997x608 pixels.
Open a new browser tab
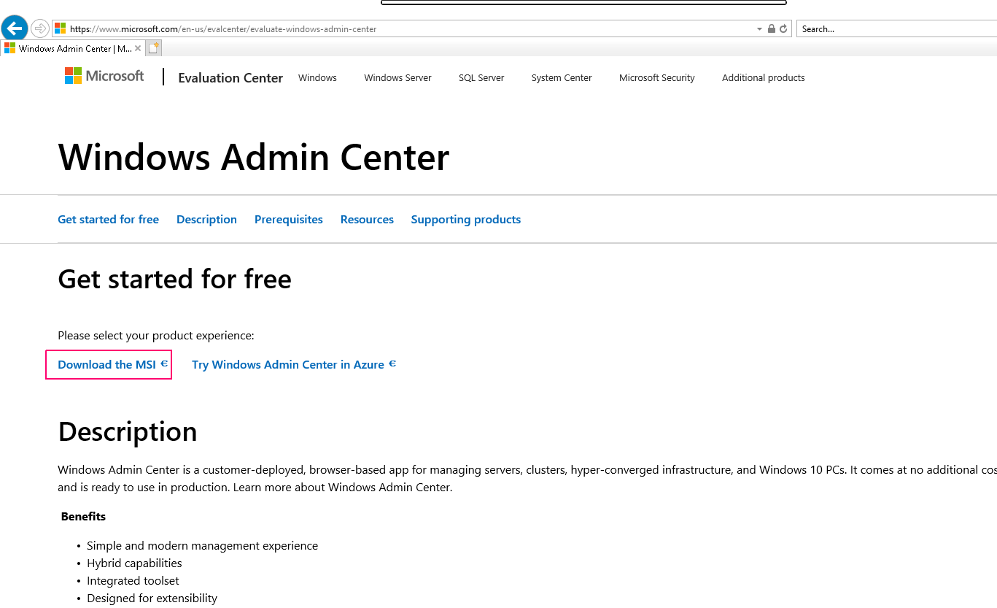click(x=153, y=48)
